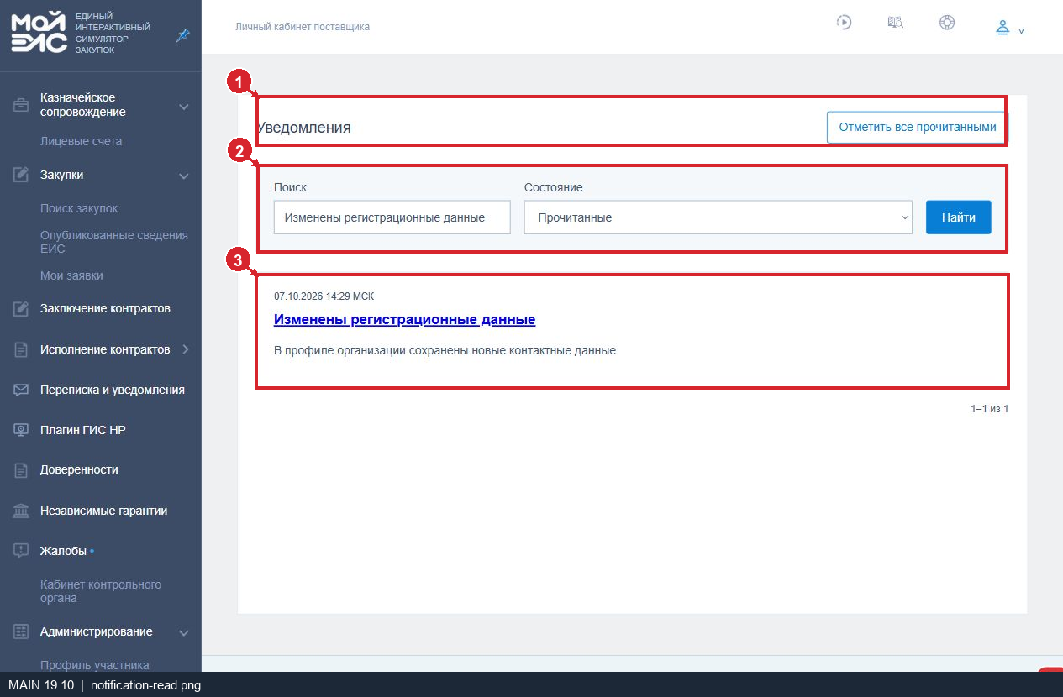The width and height of the screenshot is (1063, 697).
Task: Click the document icon beside Исполнение контрактов
Action: pos(21,349)
